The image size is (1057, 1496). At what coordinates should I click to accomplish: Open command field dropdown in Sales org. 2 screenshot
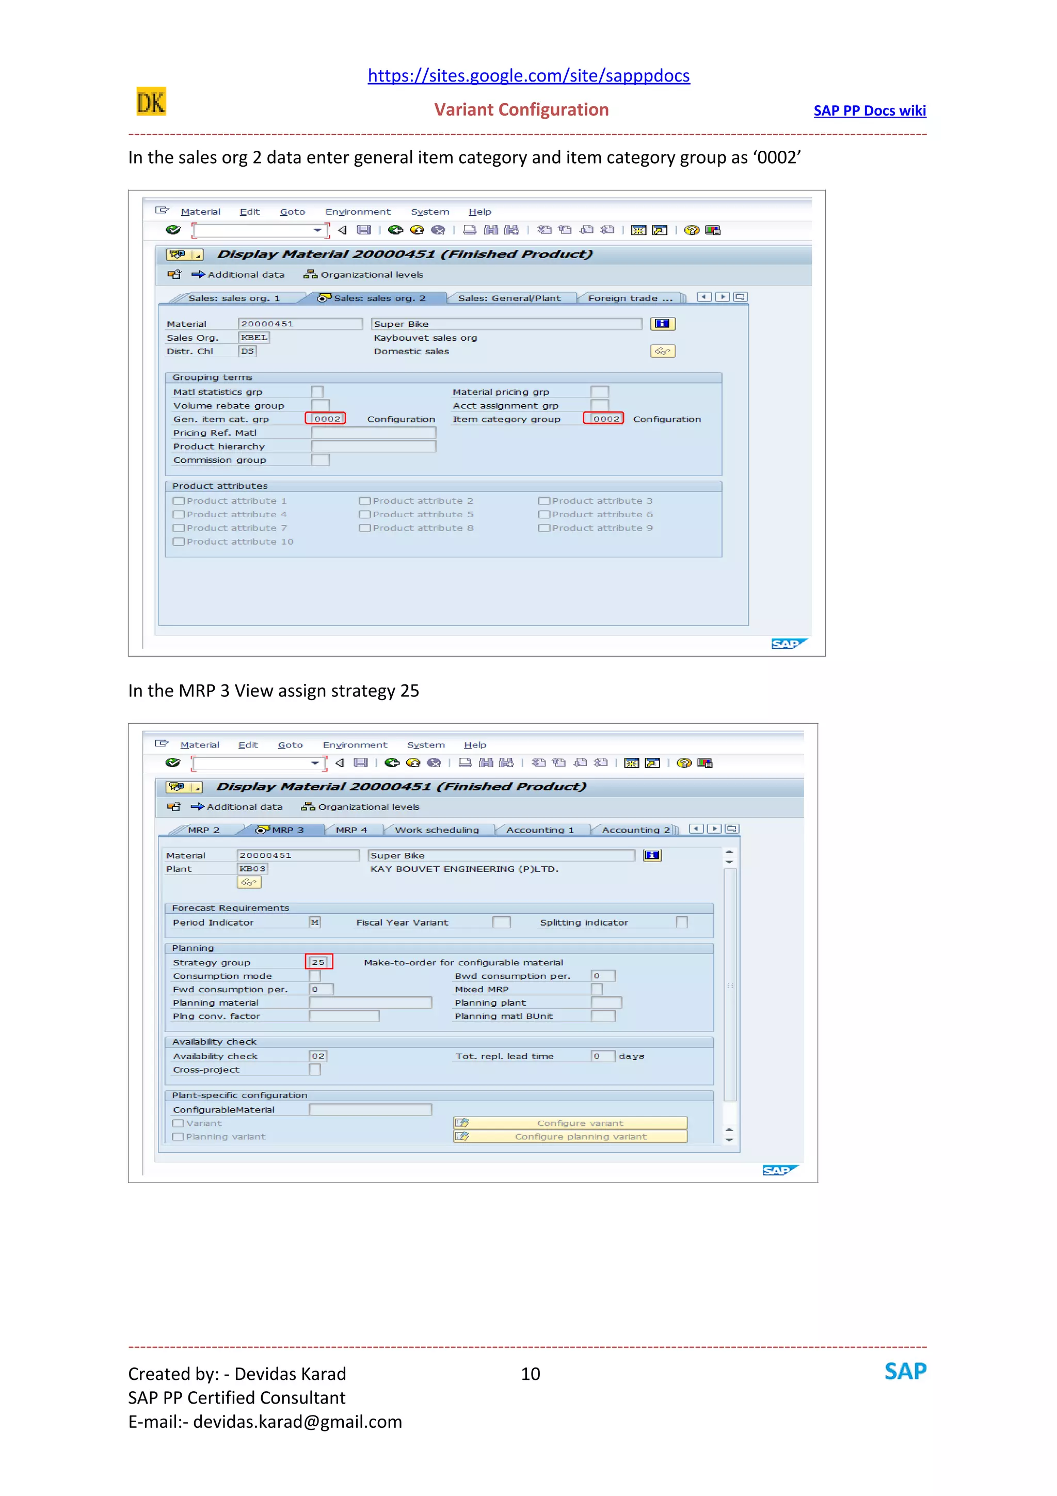click(317, 230)
